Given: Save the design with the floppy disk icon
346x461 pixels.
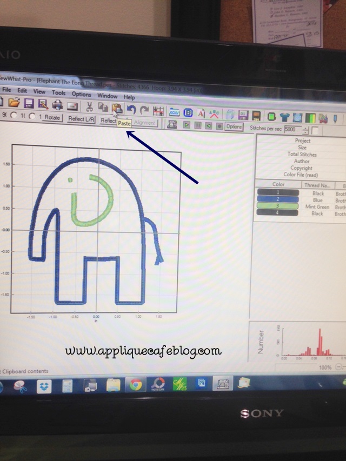Looking at the screenshot, I should pos(29,103).
